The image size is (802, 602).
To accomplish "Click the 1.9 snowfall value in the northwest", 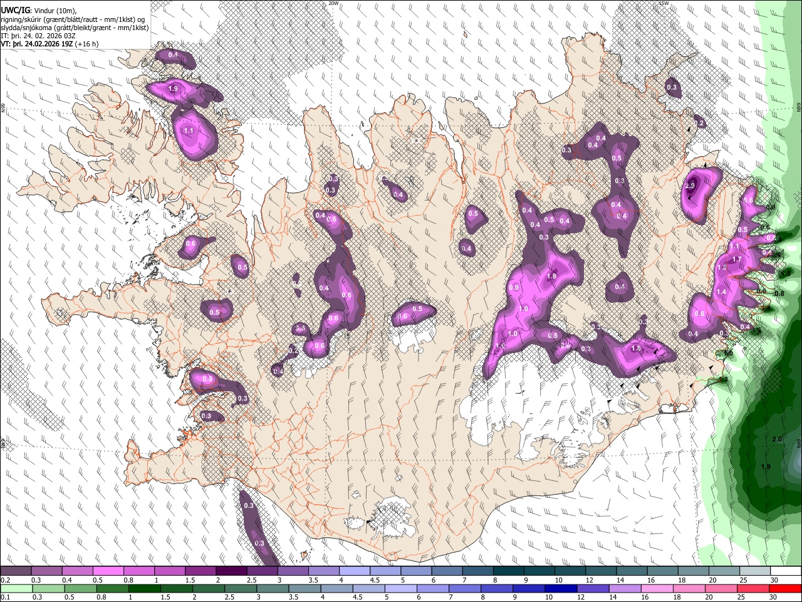I will (x=174, y=90).
